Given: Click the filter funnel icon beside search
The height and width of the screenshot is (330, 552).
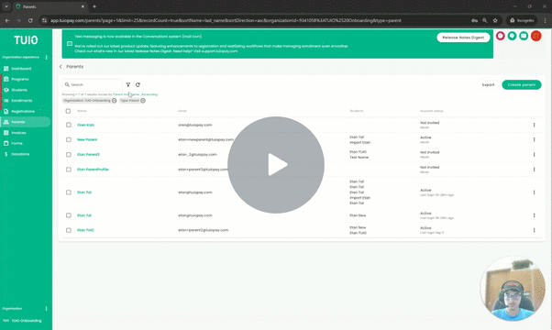Looking at the screenshot, I should click(128, 84).
